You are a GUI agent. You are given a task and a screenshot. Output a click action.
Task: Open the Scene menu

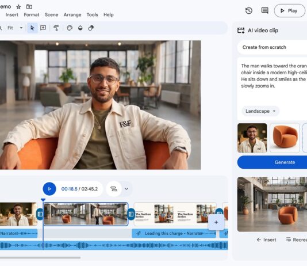point(51,15)
